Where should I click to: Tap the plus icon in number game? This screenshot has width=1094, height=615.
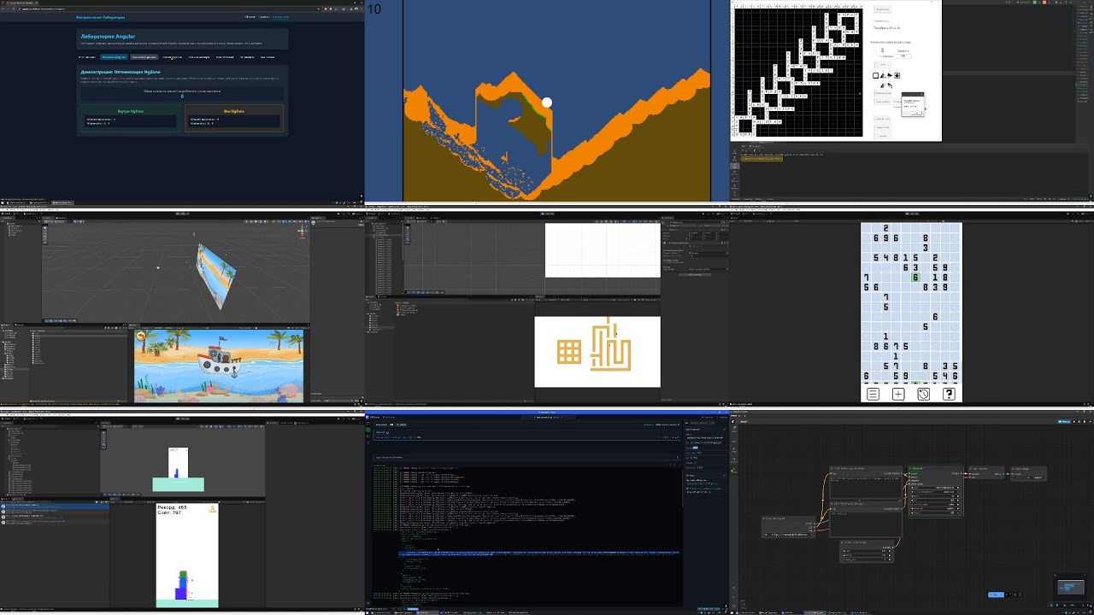click(898, 394)
